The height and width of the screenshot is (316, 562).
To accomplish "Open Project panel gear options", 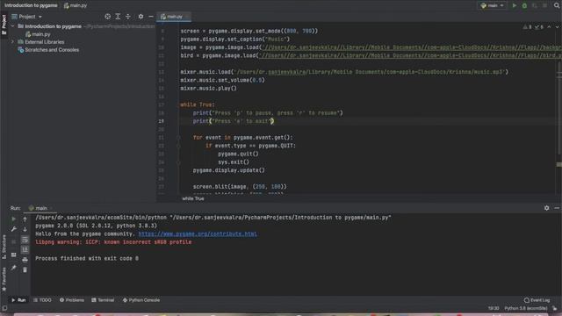I will [140, 17].
